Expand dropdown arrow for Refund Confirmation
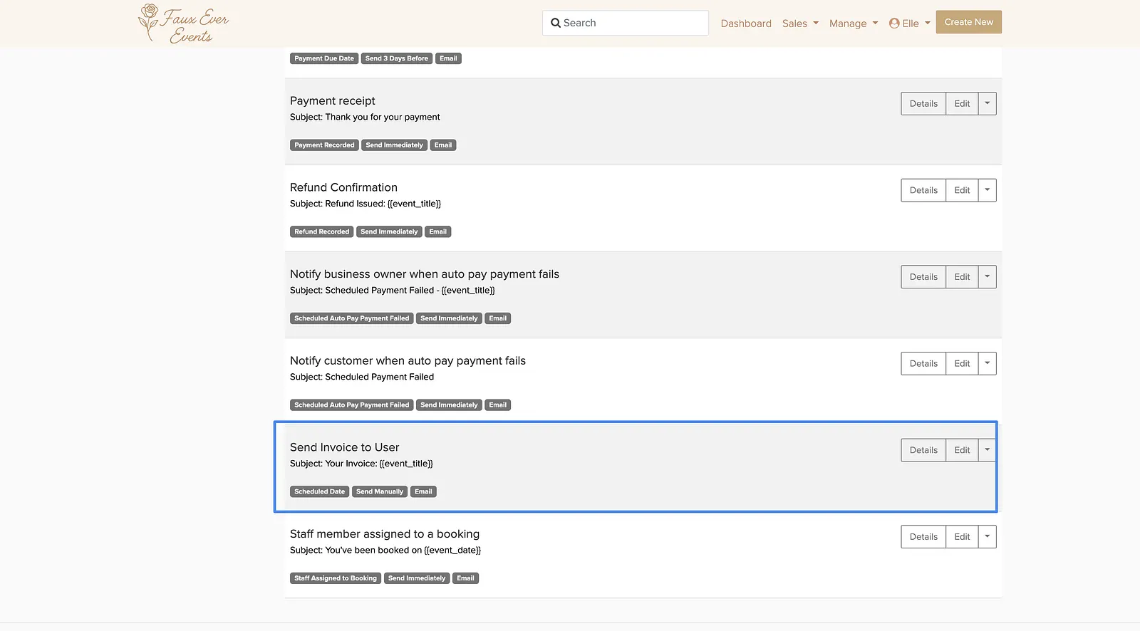 987,190
